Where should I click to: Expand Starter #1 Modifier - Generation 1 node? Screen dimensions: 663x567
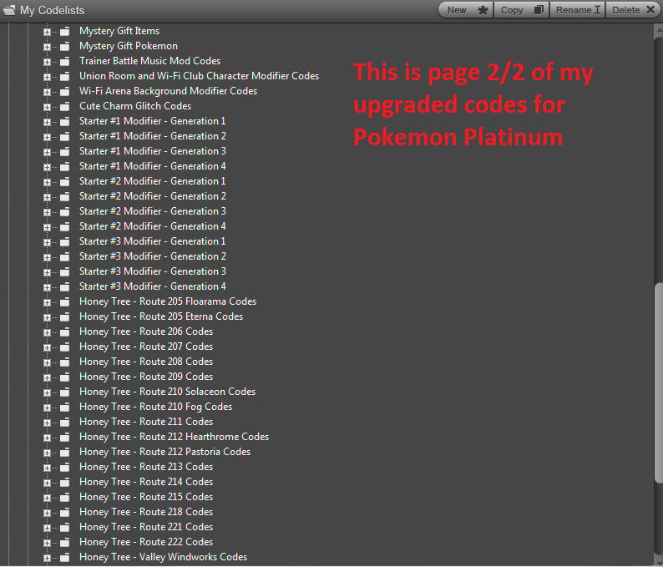pos(47,122)
